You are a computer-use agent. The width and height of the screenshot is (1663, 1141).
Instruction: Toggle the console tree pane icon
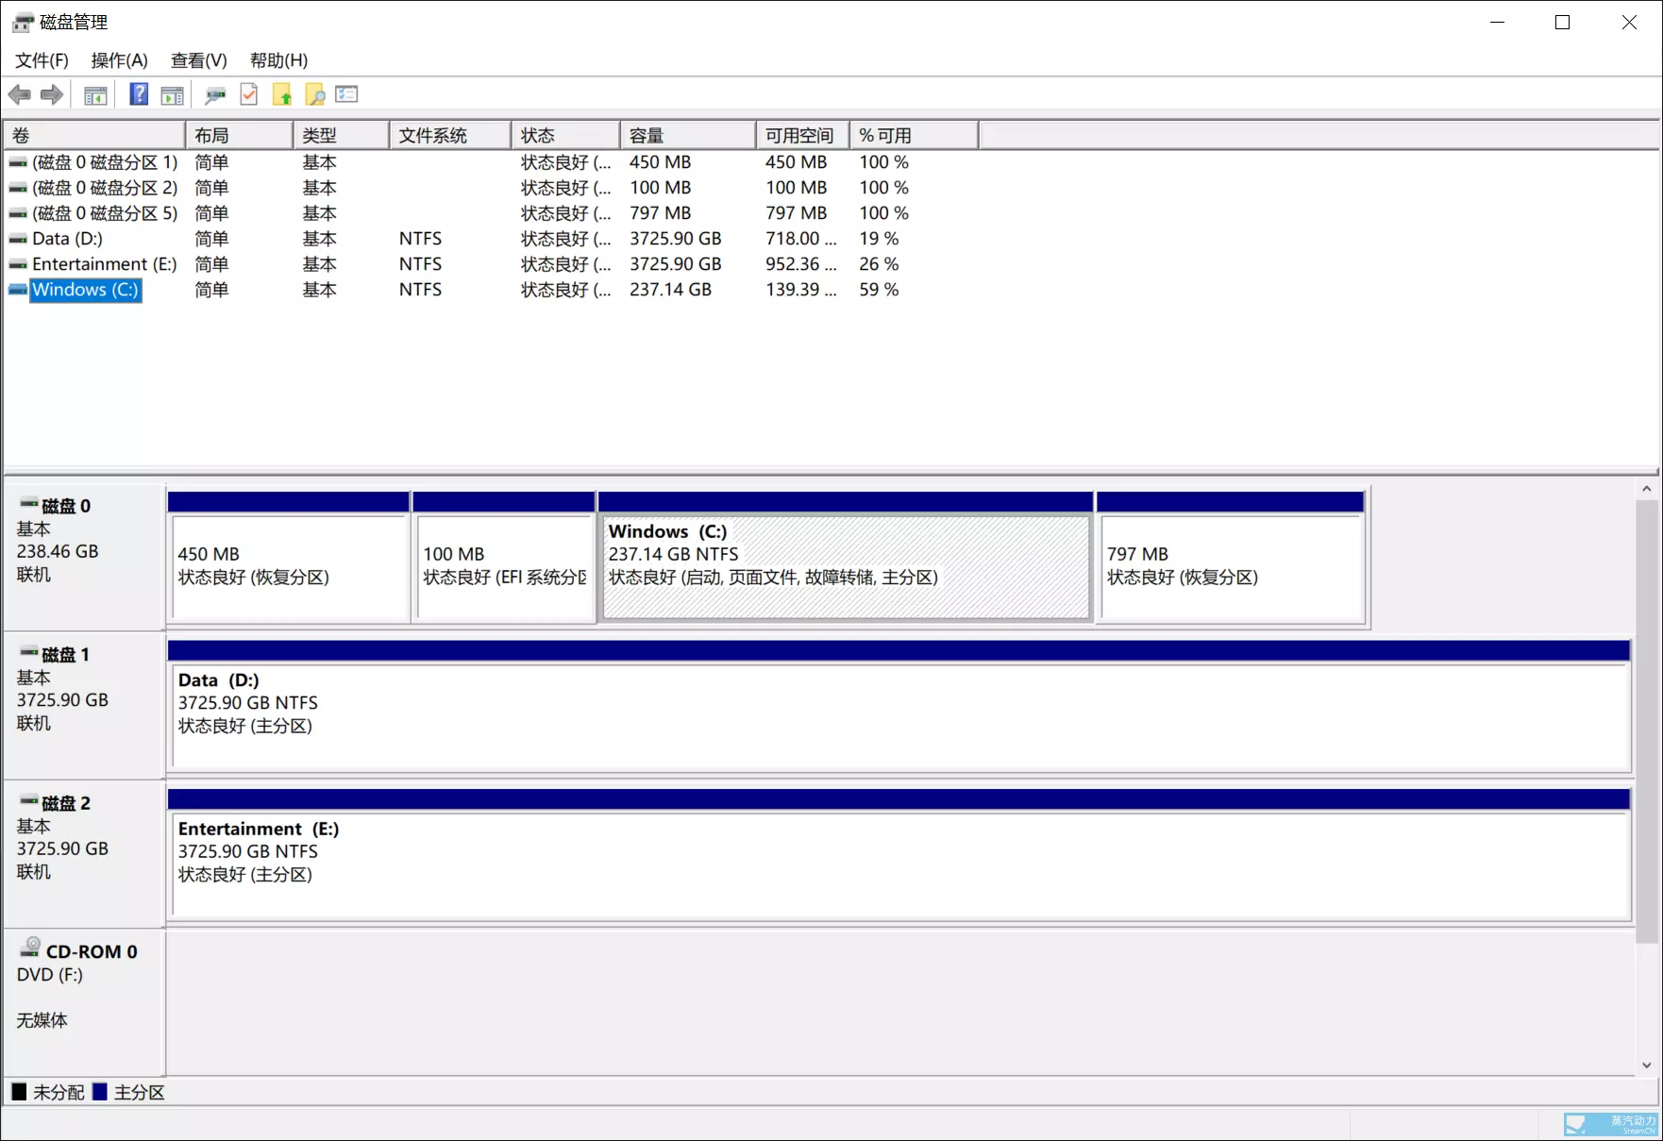click(x=95, y=94)
